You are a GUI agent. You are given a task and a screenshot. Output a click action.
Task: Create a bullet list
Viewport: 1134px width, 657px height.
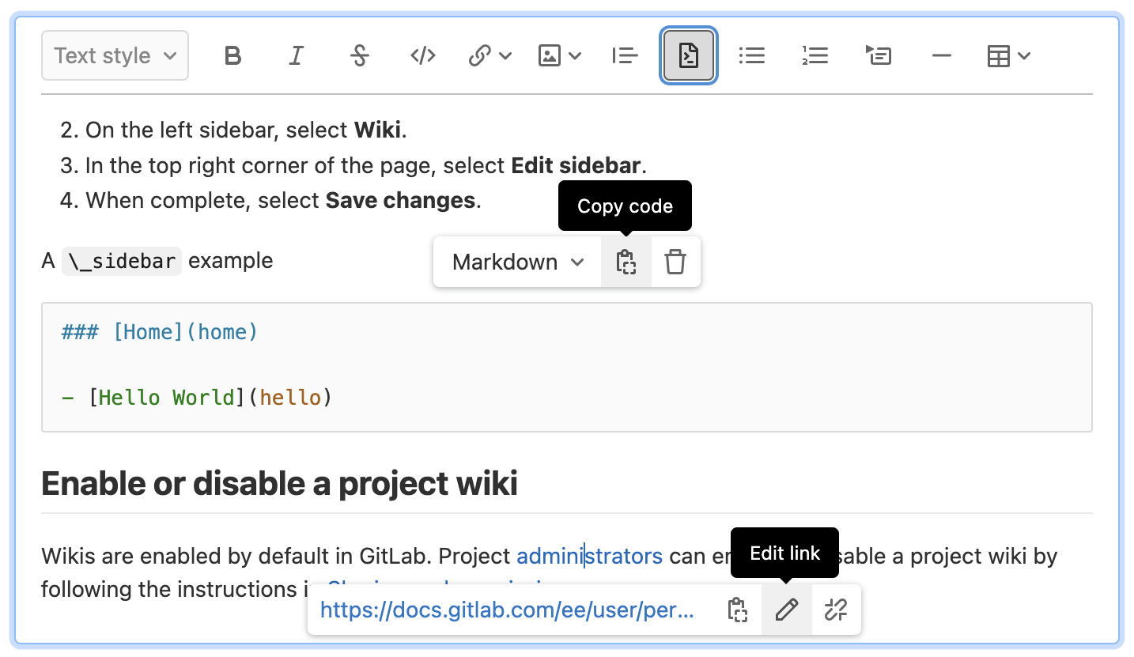(751, 55)
